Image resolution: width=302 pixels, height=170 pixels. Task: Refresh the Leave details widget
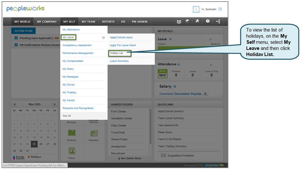pyautogui.click(x=211, y=39)
